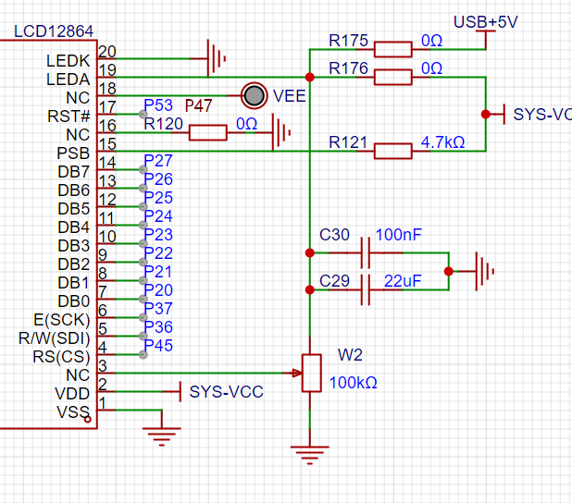Click the LEDK pin name

(x=68, y=61)
